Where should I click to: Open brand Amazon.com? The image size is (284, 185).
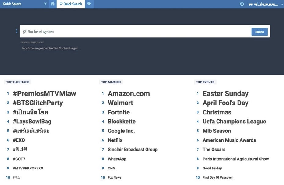129,94
